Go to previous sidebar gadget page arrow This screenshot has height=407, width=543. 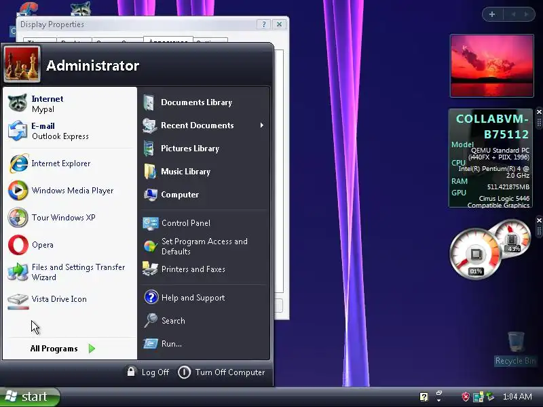coord(513,14)
